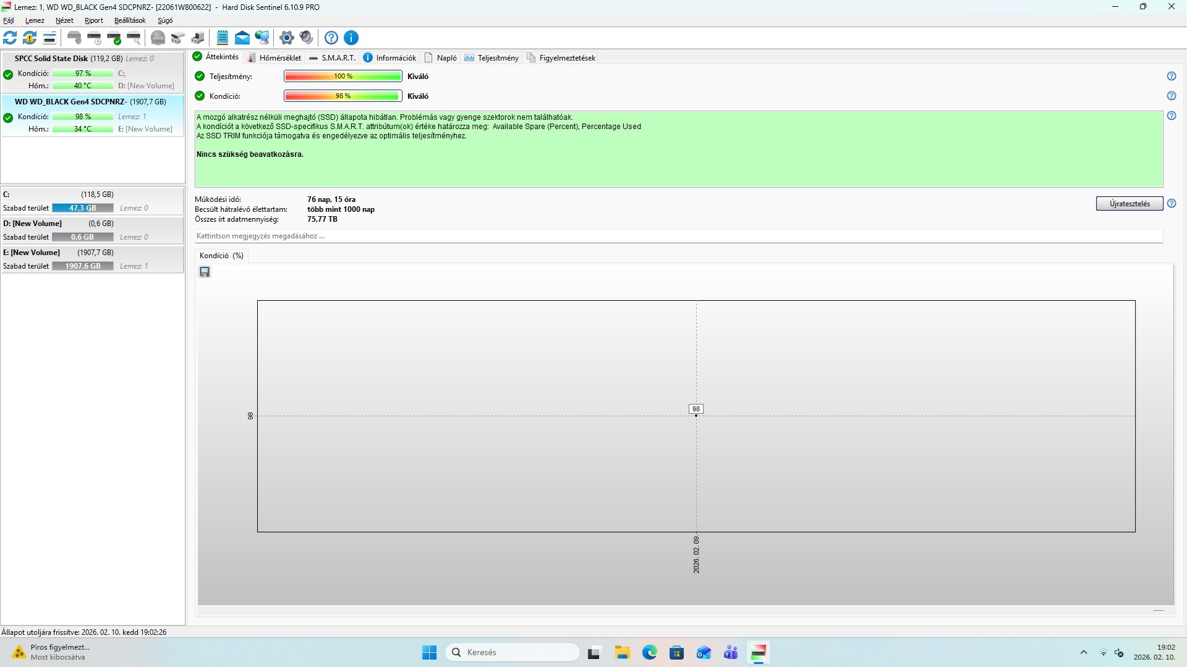Click the refresh disk status icon

coord(11,38)
